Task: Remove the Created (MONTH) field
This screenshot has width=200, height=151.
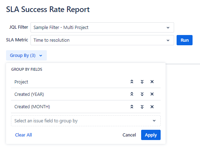Action: [152, 106]
